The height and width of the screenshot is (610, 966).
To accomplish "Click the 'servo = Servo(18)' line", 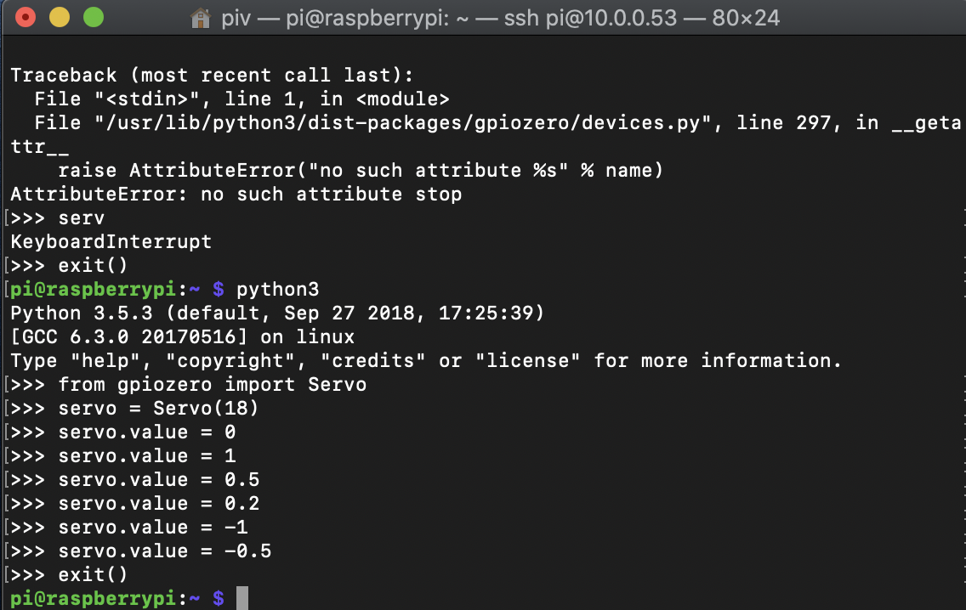I will [x=158, y=409].
